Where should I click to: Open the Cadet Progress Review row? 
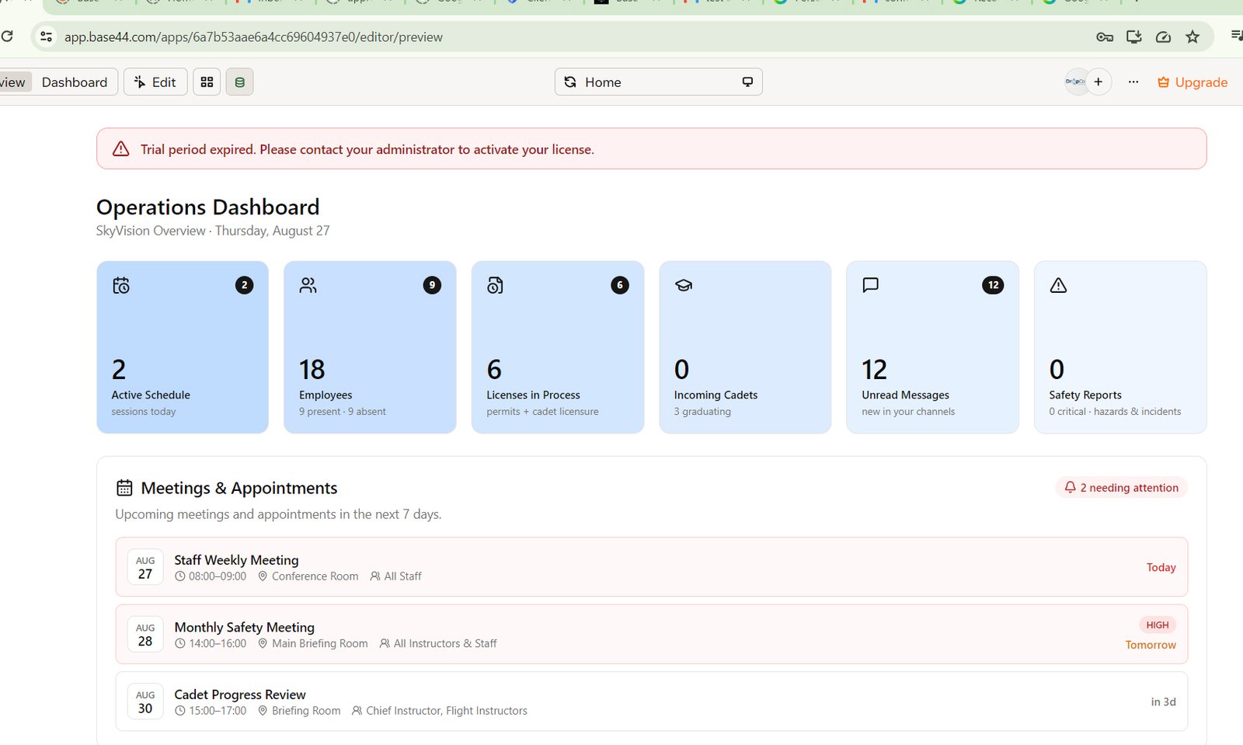[x=652, y=701]
